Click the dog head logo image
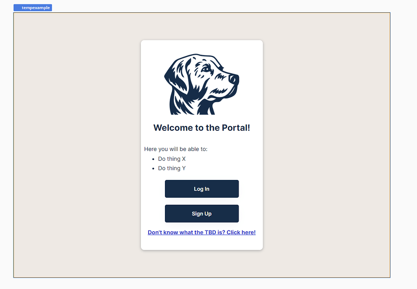 click(x=202, y=84)
